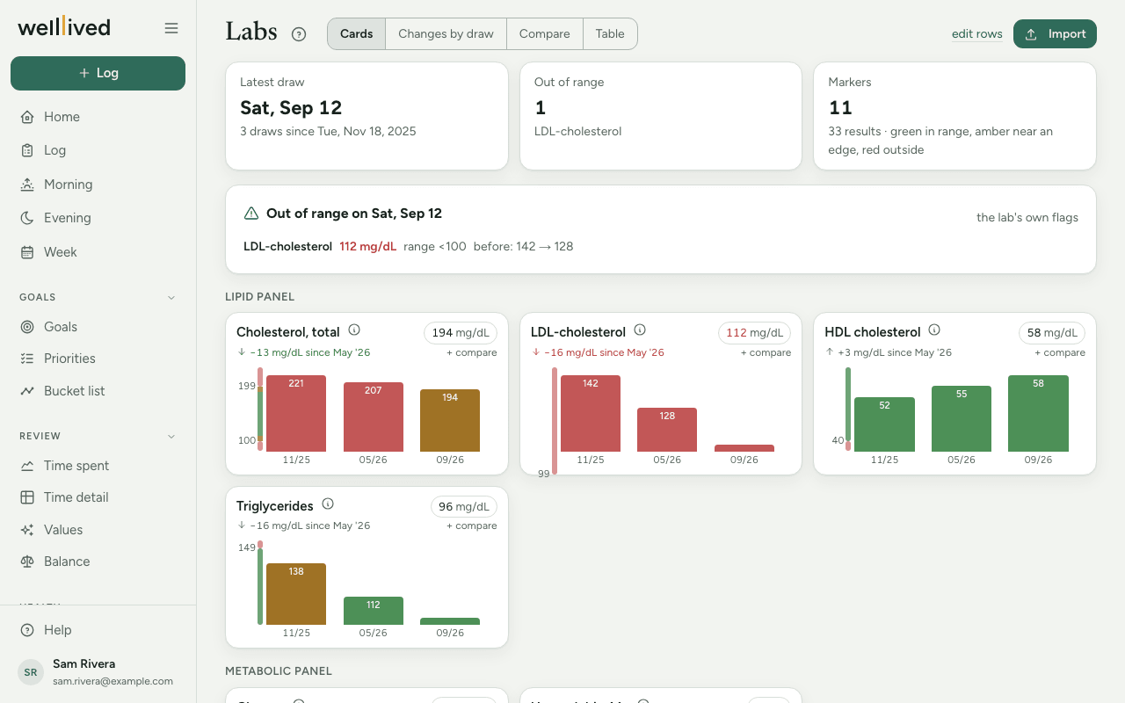
Task: Switch to the Changes by draw tab
Action: pos(446,34)
